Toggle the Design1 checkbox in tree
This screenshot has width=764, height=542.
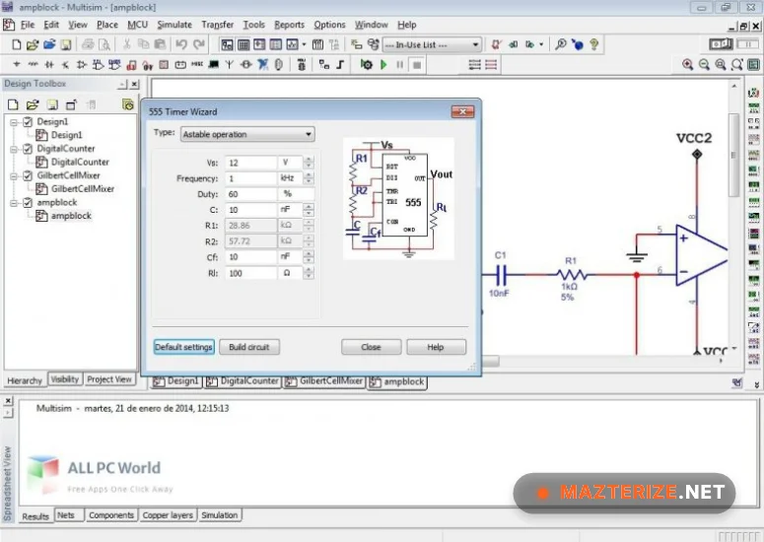tap(28, 122)
